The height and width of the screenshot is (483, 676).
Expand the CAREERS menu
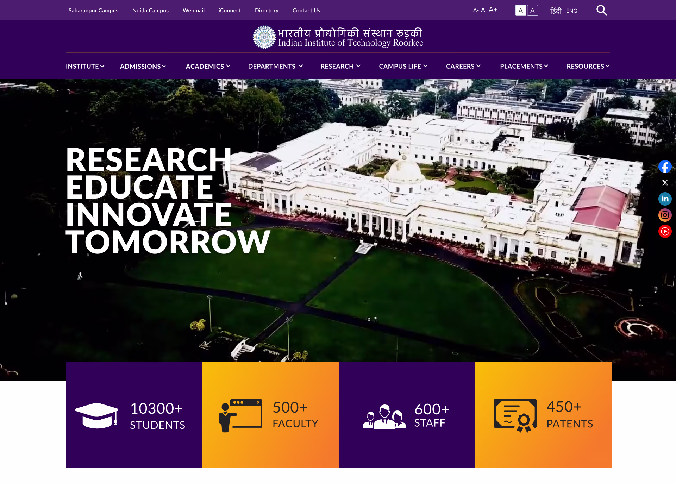point(463,66)
